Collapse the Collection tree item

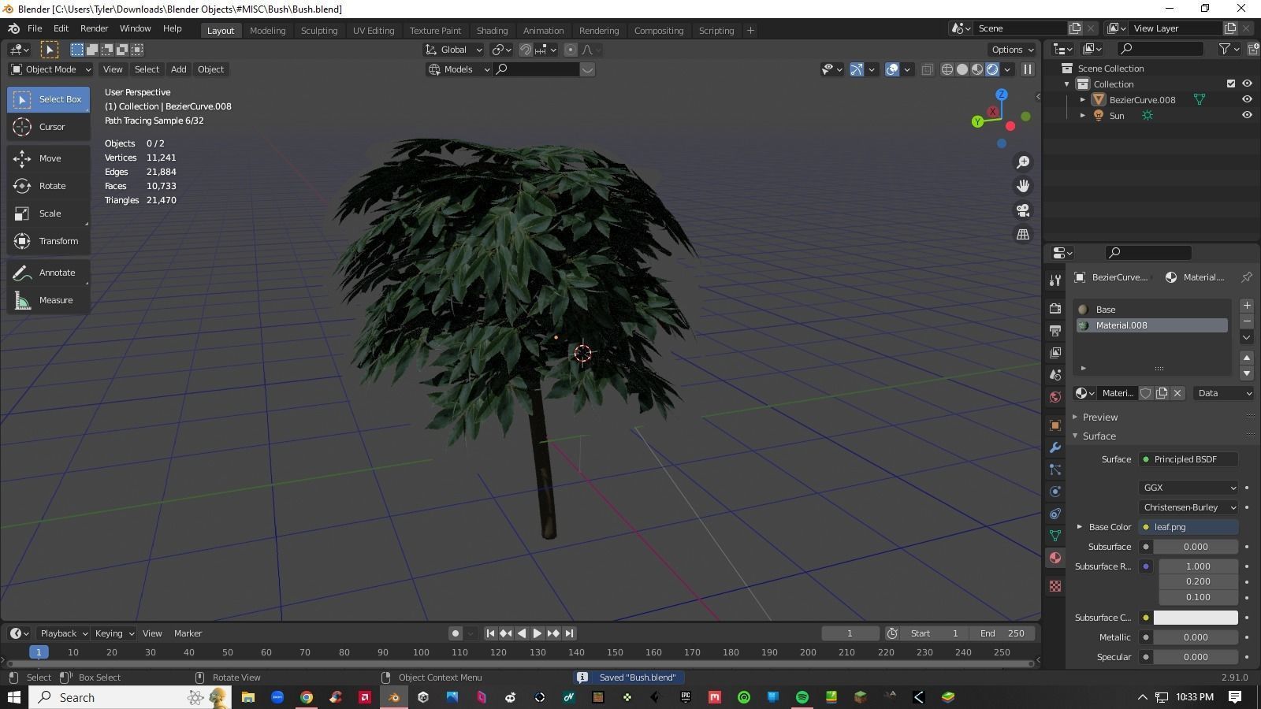[x=1067, y=84]
